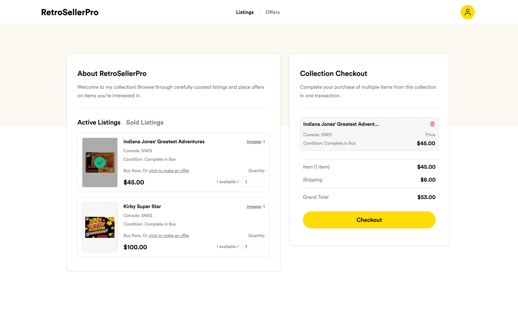Open the user profile account icon
The height and width of the screenshot is (315, 518).
tap(468, 12)
